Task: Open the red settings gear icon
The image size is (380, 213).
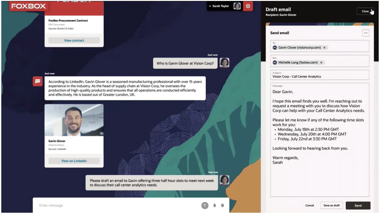Action: tap(248, 6)
